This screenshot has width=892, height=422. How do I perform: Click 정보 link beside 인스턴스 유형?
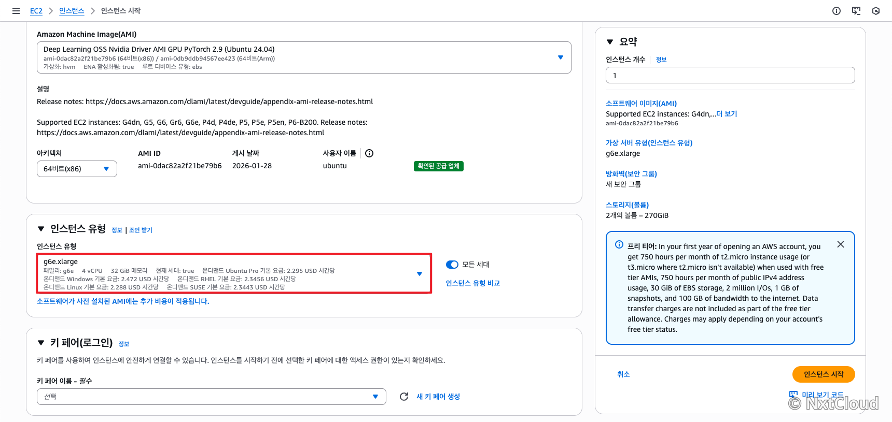pos(117,230)
